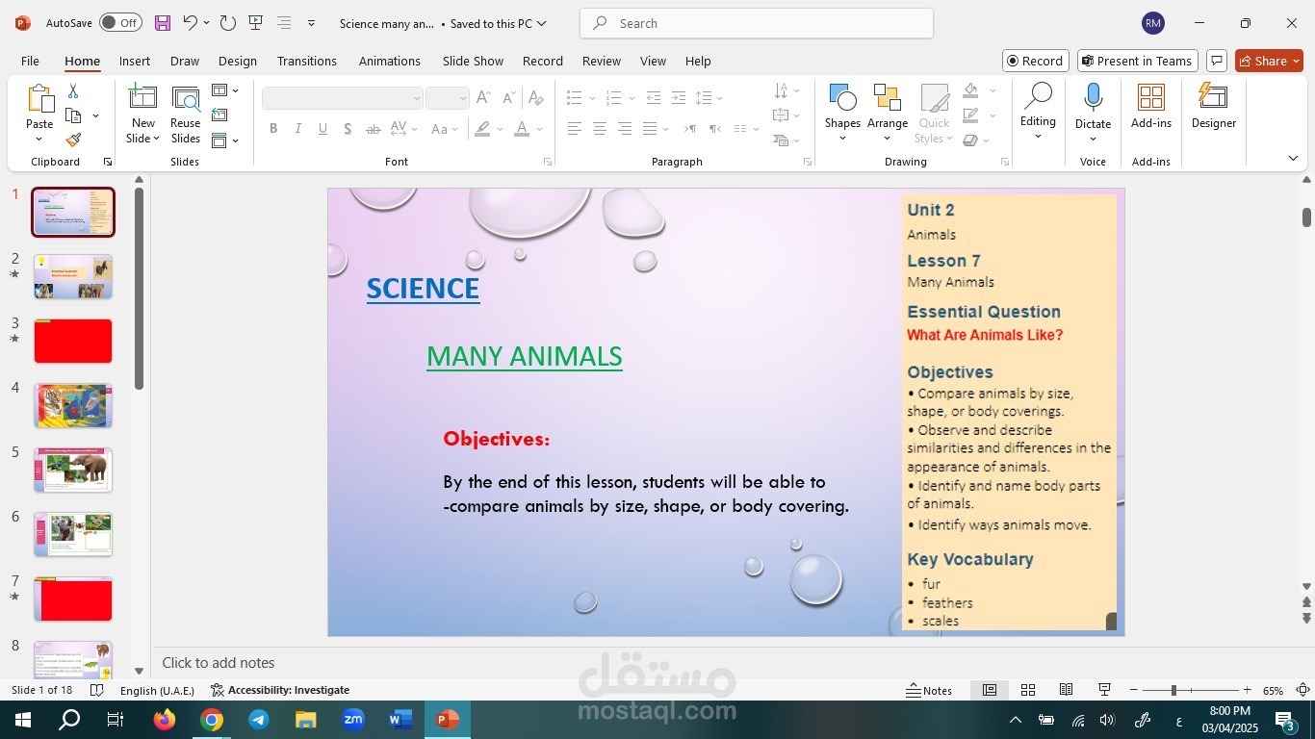Click the Save icon in title bar
1315x739 pixels.
(163, 23)
